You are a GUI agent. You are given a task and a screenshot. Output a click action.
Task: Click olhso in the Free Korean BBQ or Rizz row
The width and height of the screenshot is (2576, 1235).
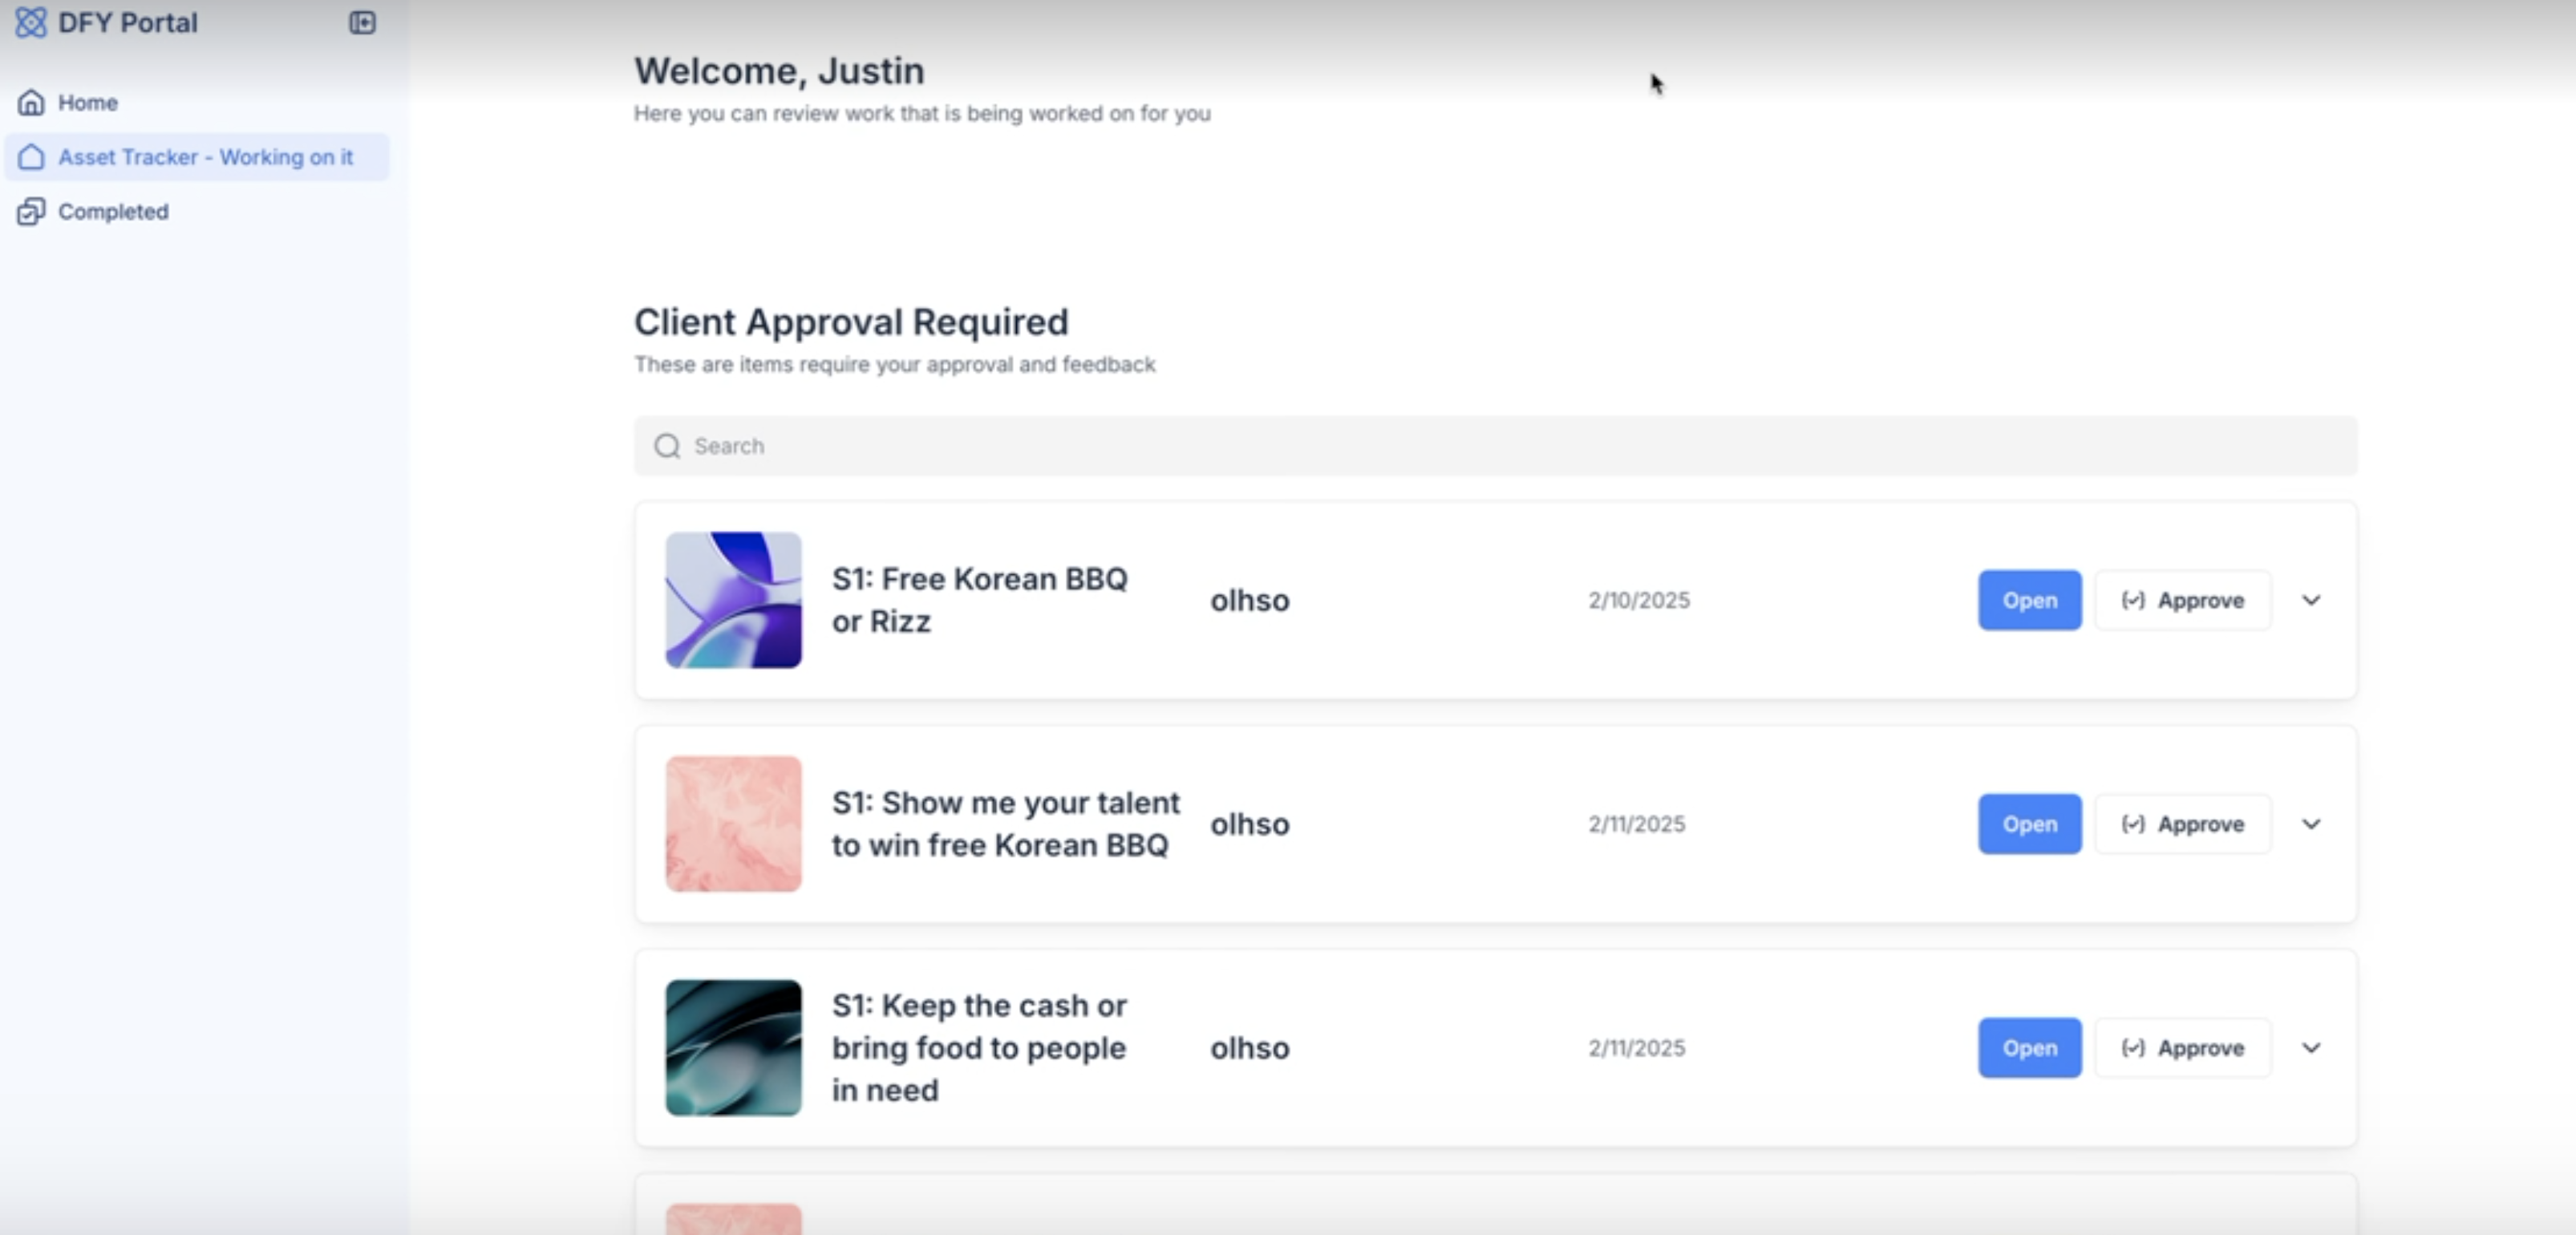(x=1250, y=600)
